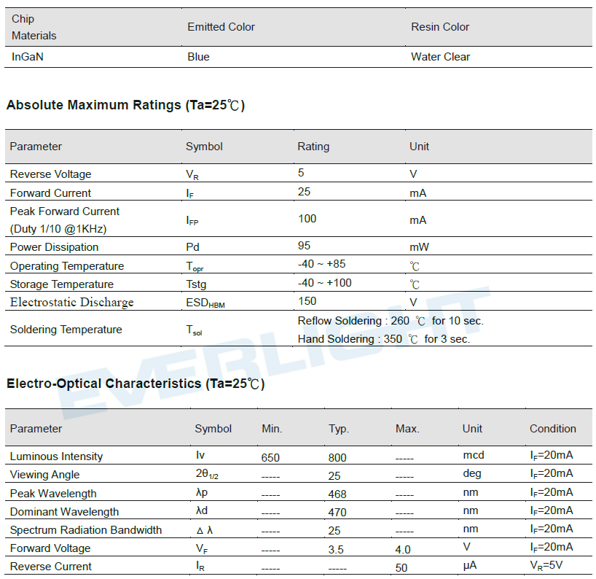Image resolution: width=596 pixels, height=579 pixels.
Task: Select the typical value '468' for Peak Wavelength
Action: 337,494
